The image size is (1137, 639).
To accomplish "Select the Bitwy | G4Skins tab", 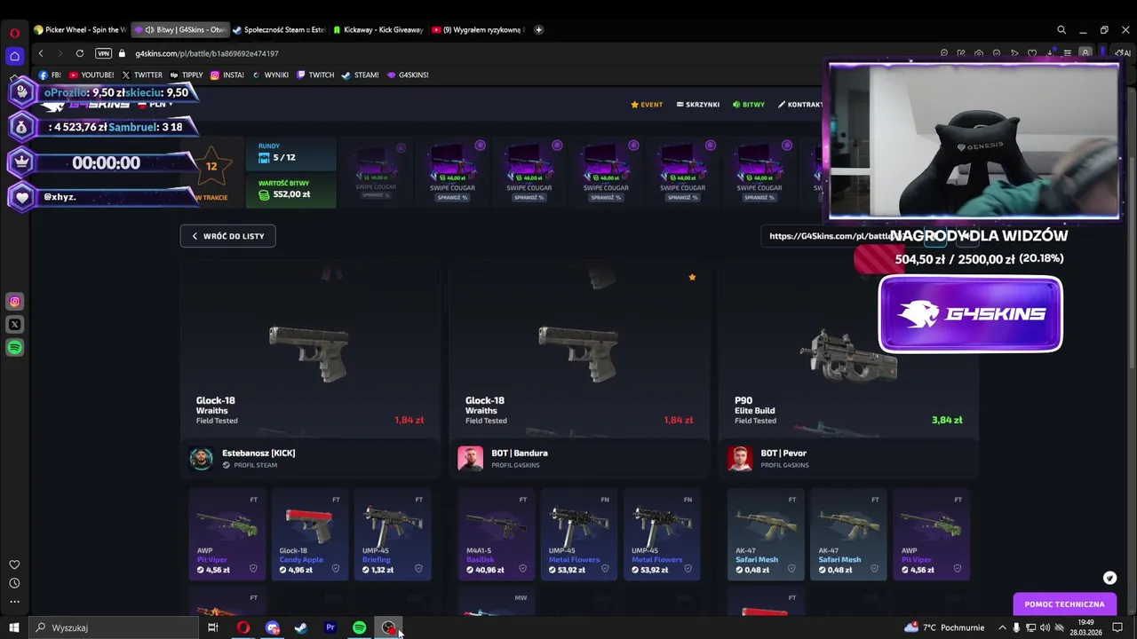I will (181, 29).
